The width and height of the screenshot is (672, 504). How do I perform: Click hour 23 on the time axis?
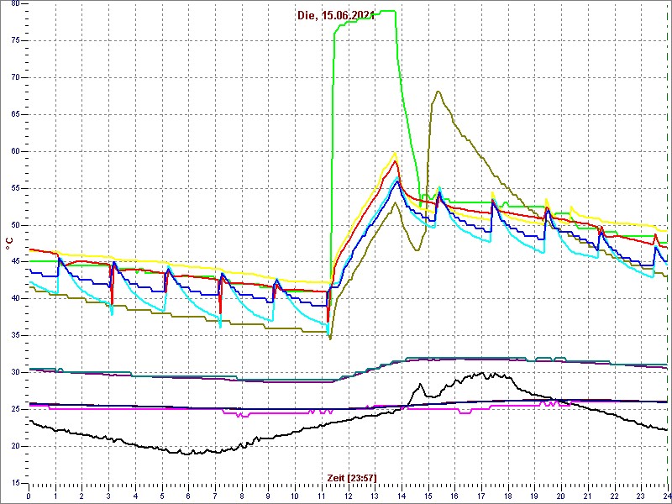tap(641, 496)
